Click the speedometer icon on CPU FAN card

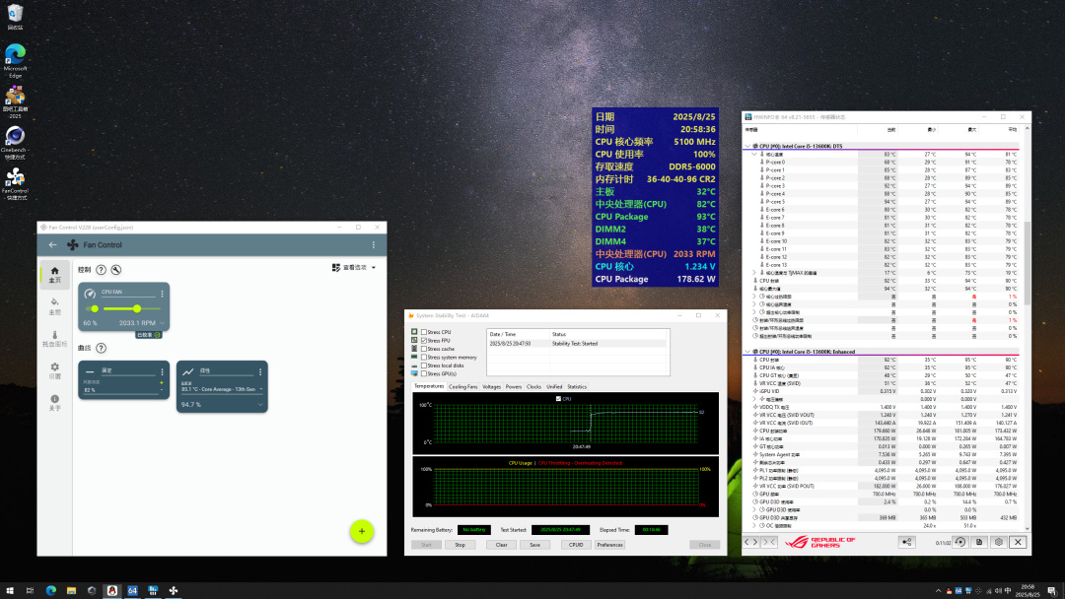90,294
